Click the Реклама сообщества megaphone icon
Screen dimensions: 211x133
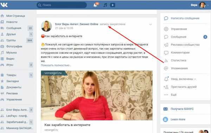pos(166,45)
